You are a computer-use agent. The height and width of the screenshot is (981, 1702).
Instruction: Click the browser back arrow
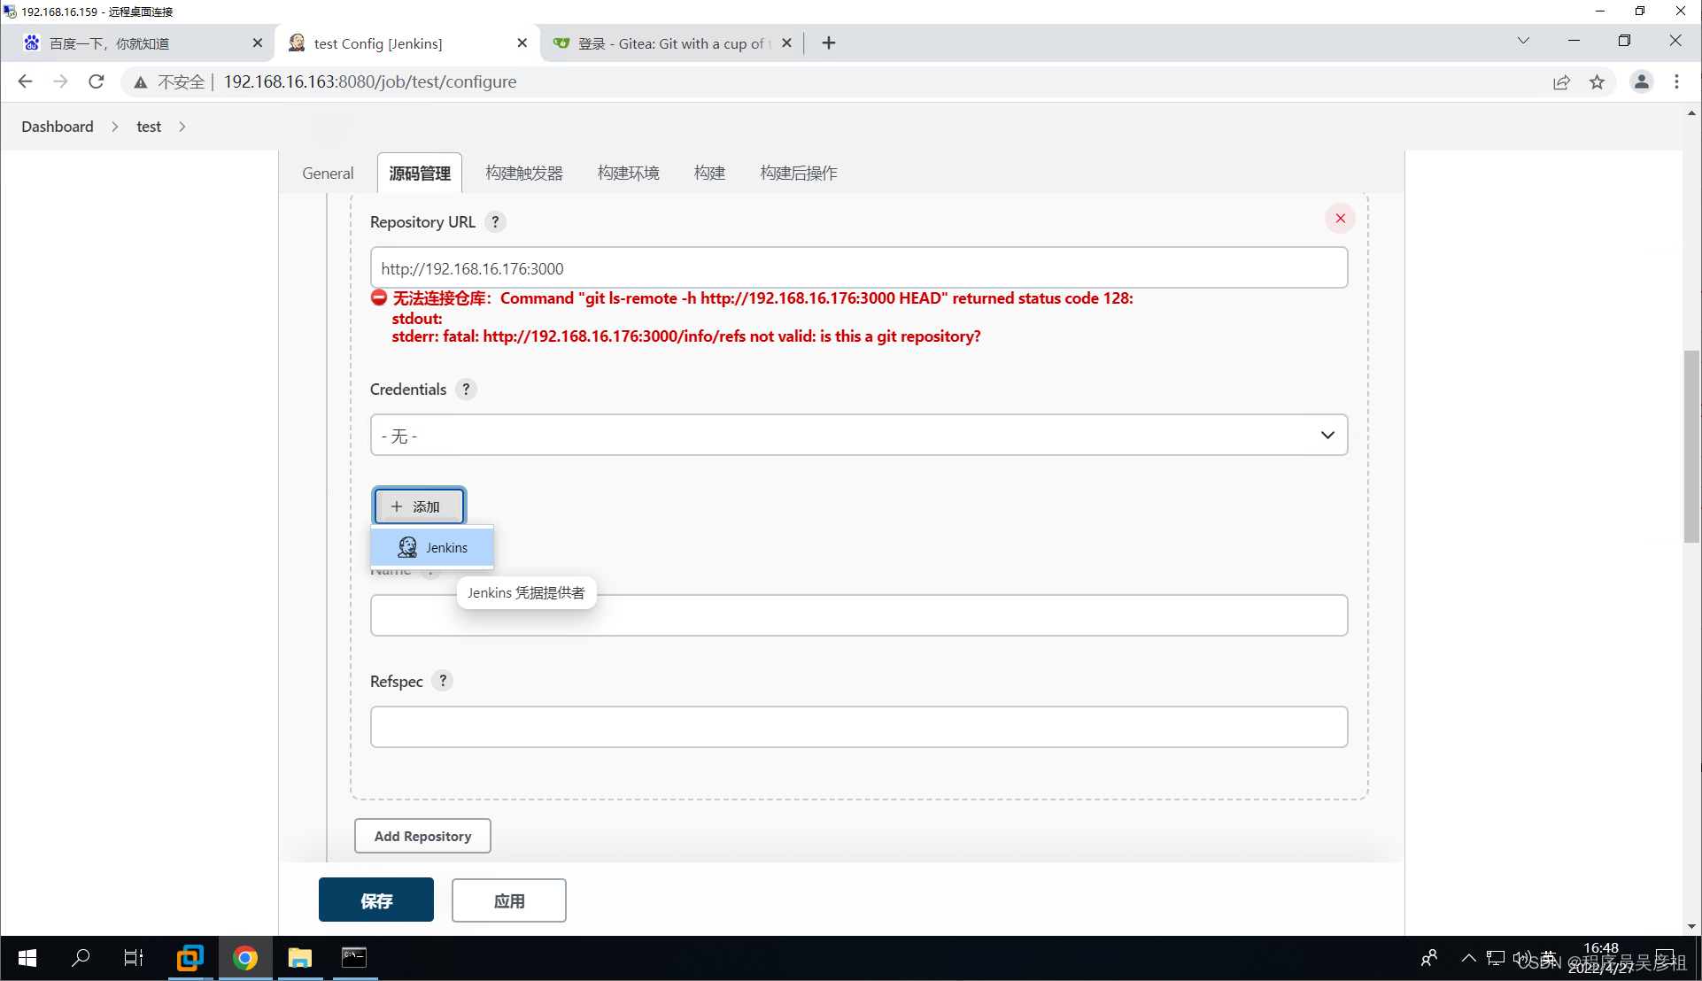point(25,81)
